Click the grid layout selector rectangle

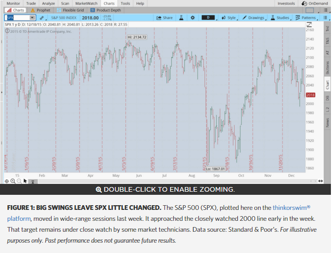pos(310,10)
